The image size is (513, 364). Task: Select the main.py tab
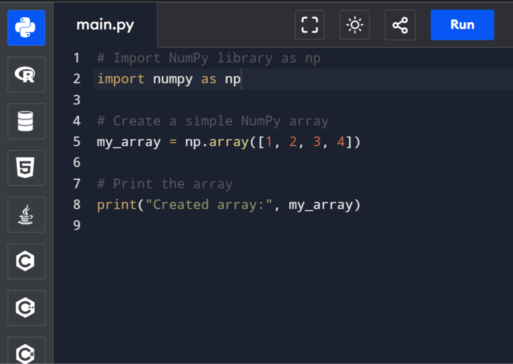105,24
